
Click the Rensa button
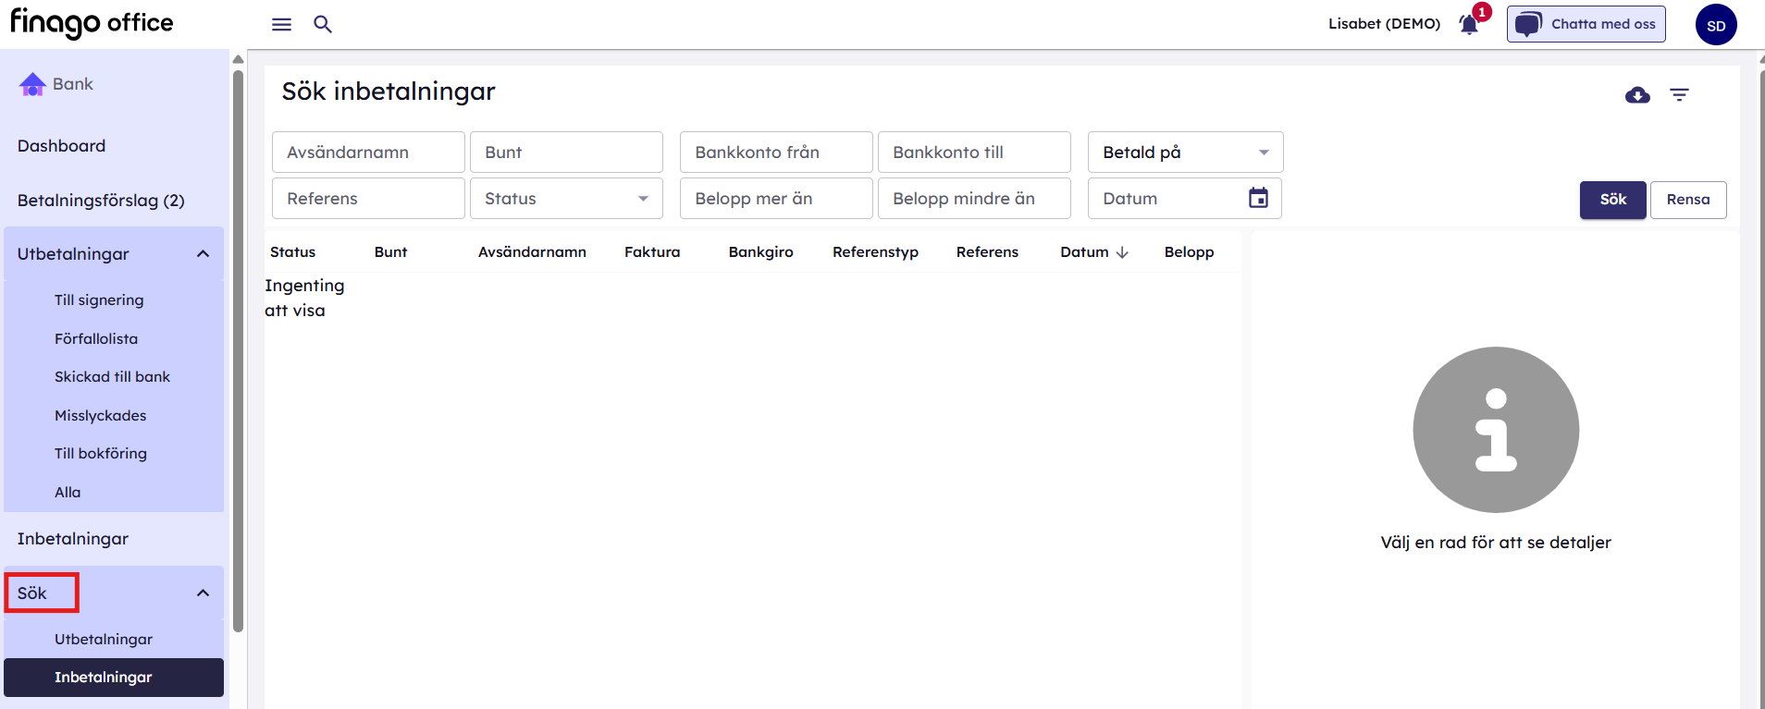[x=1687, y=200]
